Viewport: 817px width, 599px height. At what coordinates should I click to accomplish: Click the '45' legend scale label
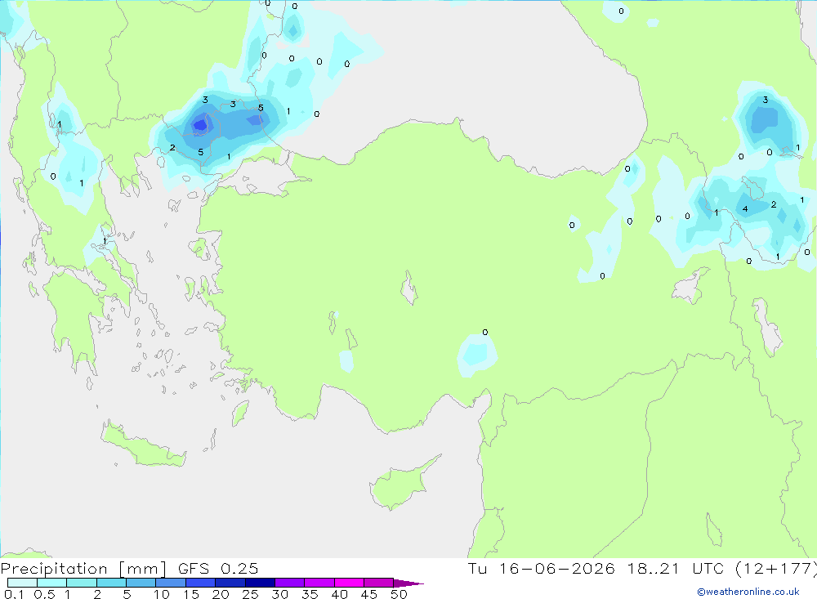369,594
